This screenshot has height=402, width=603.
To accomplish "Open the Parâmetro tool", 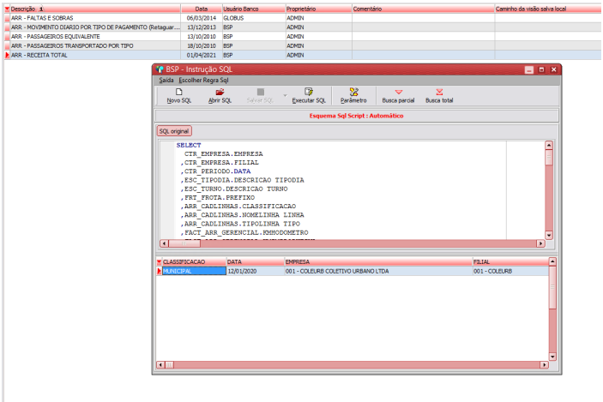I will tap(353, 96).
